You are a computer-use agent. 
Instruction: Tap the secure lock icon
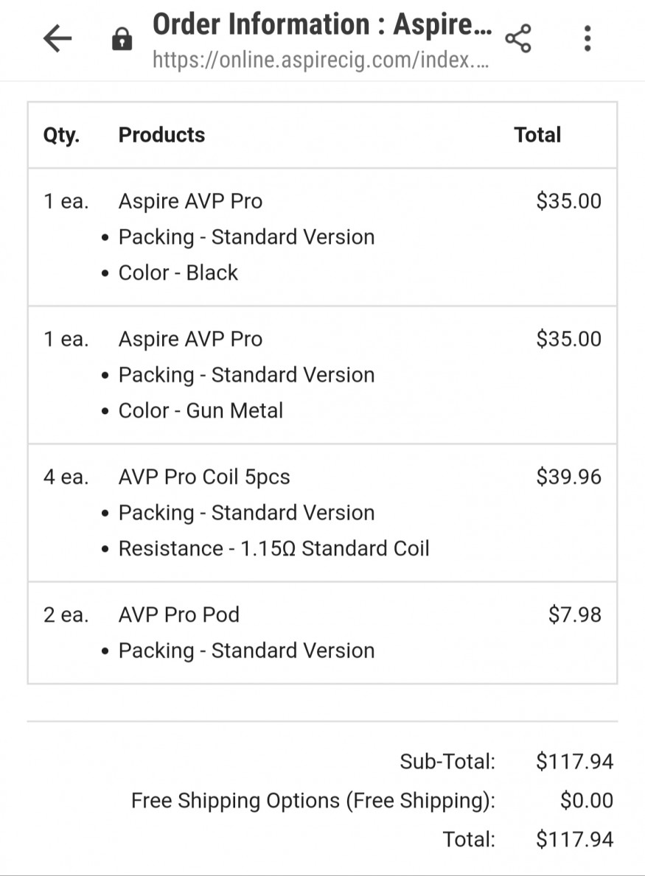(x=122, y=41)
